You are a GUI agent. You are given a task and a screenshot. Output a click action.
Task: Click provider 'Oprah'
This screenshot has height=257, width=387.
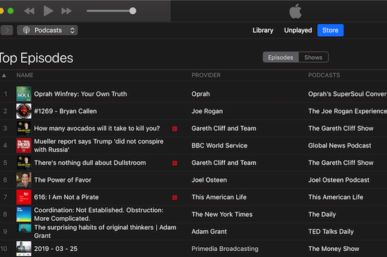coord(201,94)
